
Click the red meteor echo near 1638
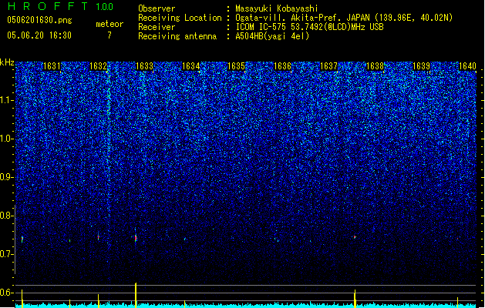point(355,237)
